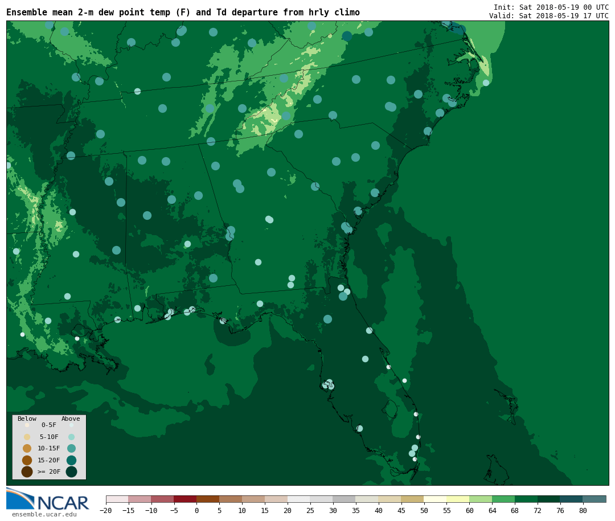Open the ensemble.ucar.edu link text

pyautogui.click(x=44, y=514)
